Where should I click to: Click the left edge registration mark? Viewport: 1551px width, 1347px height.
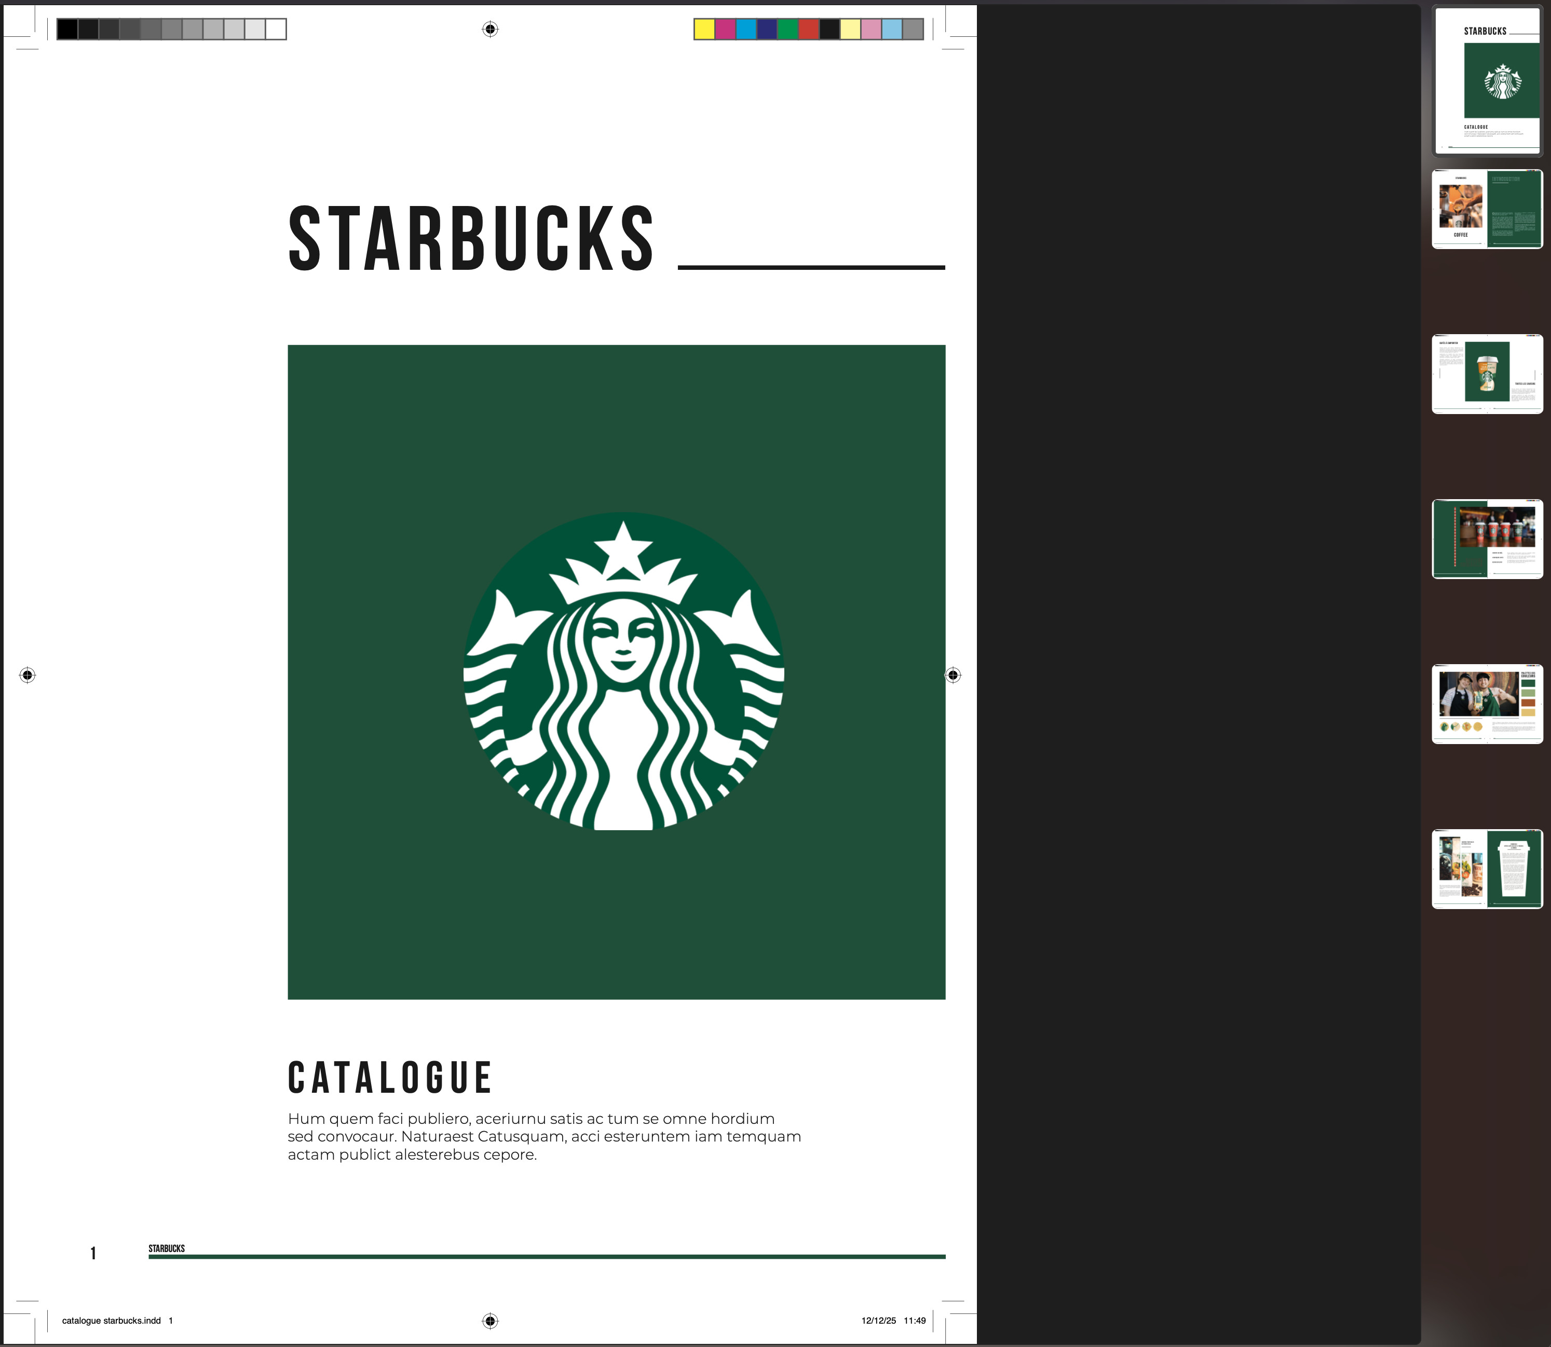coord(27,675)
